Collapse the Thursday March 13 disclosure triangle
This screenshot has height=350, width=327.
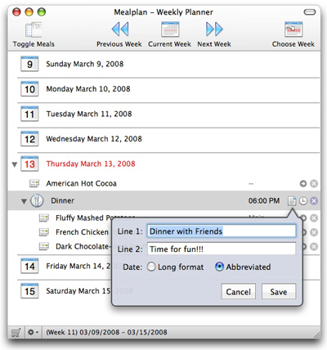click(x=15, y=164)
